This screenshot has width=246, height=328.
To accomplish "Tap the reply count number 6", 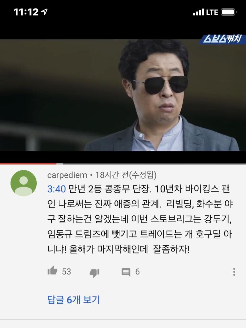I will click(137, 272).
